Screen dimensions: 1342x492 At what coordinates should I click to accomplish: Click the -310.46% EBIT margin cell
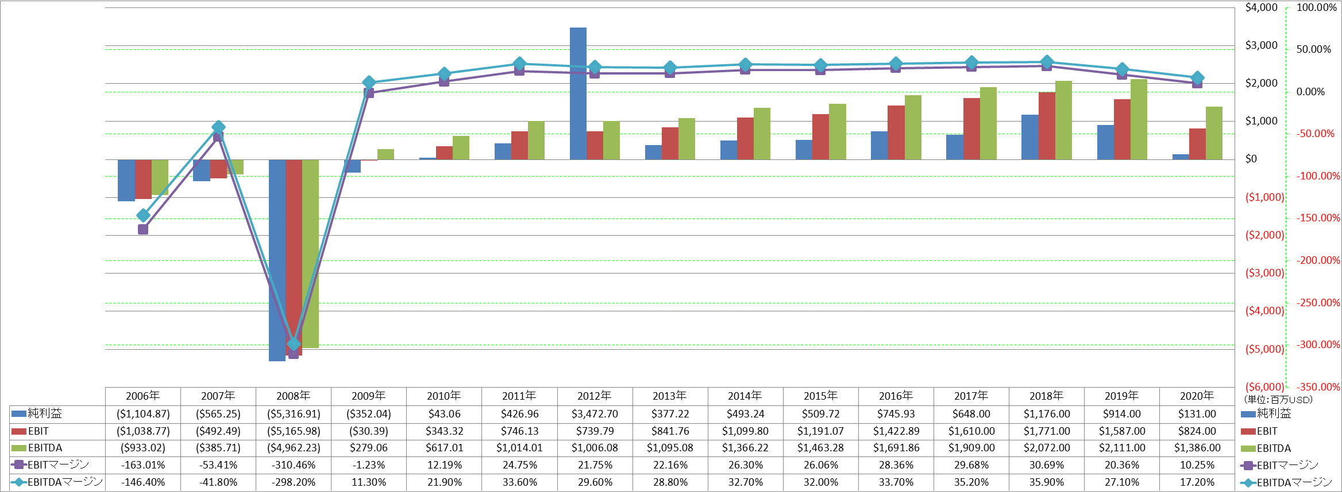(x=294, y=465)
